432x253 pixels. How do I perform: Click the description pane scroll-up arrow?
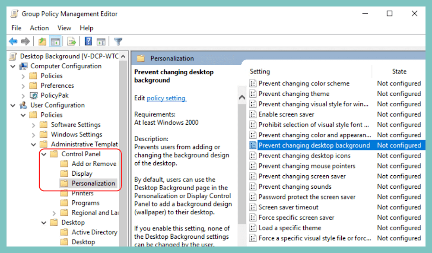[242, 97]
